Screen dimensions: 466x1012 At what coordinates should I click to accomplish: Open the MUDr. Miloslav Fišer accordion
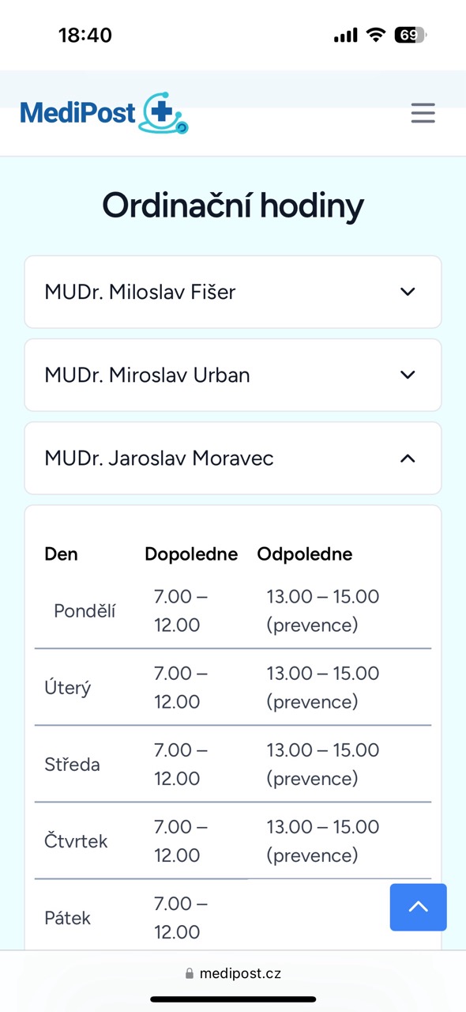[233, 292]
